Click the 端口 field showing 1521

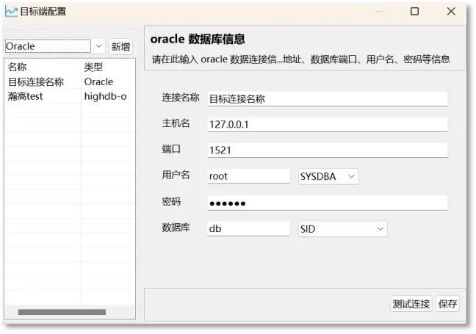click(x=327, y=150)
